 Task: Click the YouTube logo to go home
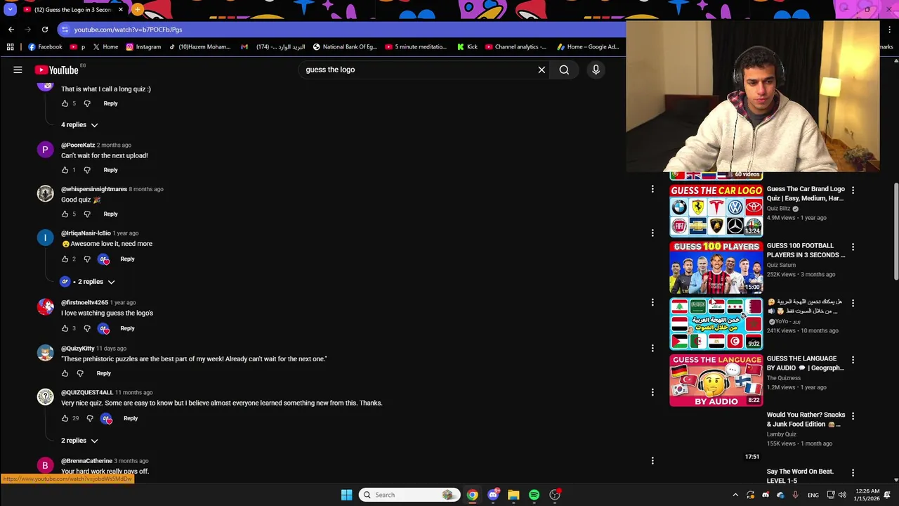pyautogui.click(x=57, y=70)
